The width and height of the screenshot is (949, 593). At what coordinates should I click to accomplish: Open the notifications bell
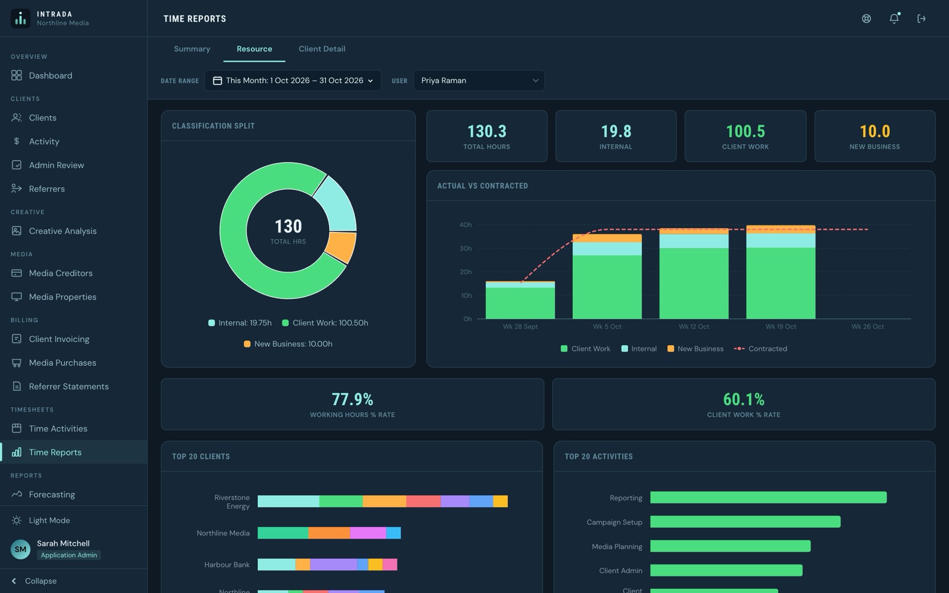pyautogui.click(x=894, y=18)
